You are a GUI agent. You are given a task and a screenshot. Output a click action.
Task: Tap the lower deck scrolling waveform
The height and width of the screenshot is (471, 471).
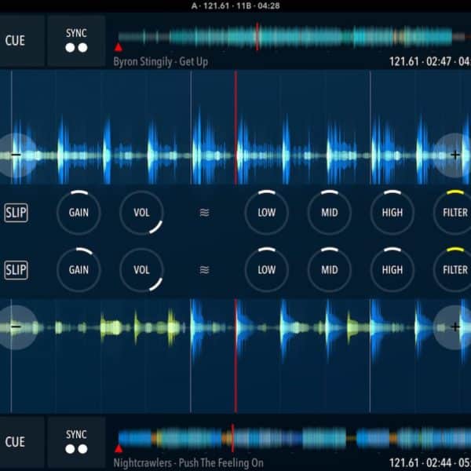click(x=235, y=356)
